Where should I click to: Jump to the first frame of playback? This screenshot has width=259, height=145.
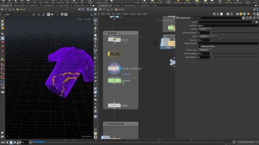3,142
